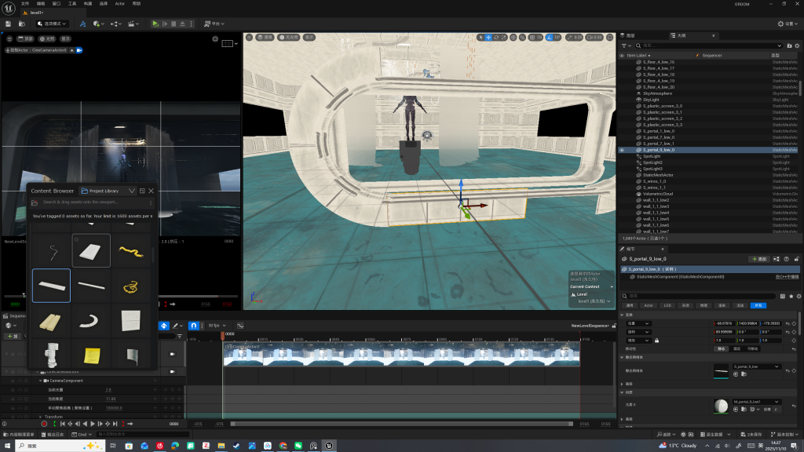Toggle visibility of S_portal_9_low_0 in outliner

coord(623,150)
